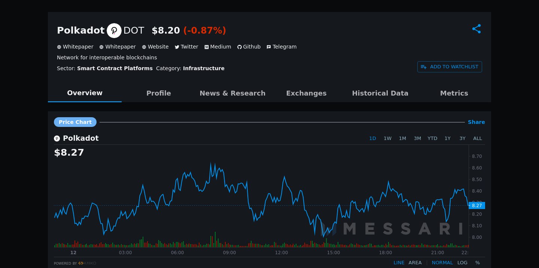
Task: Open the News & Research tab
Action: tap(232, 93)
